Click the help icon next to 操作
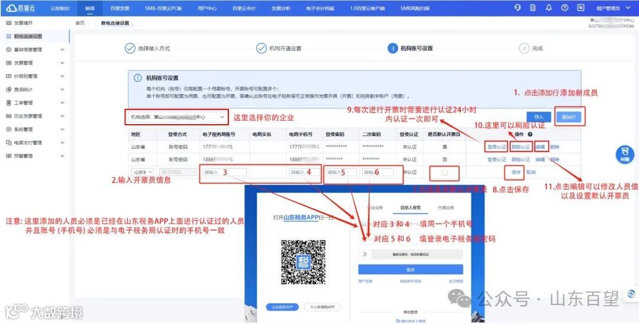Viewport: 639px width, 324px height. point(530,134)
